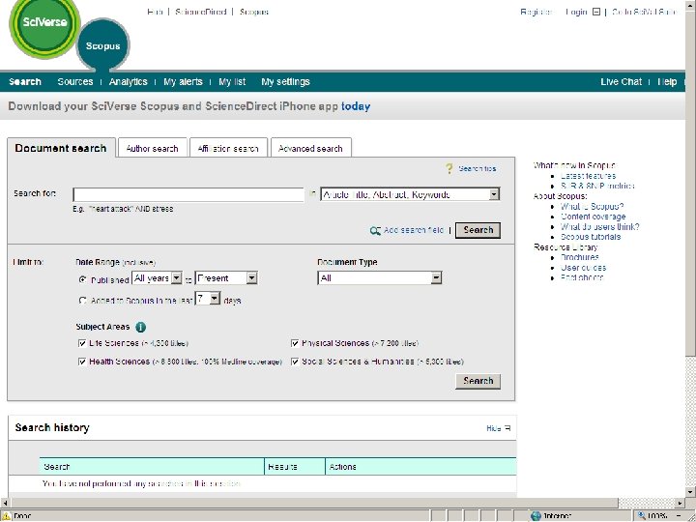Uncheck Social Sciences & Humanities checkbox
Screen dimensions: 696x522
295,362
